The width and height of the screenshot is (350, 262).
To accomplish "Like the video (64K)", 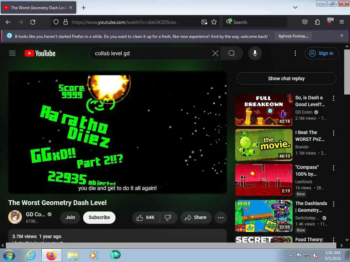I will [146, 217].
